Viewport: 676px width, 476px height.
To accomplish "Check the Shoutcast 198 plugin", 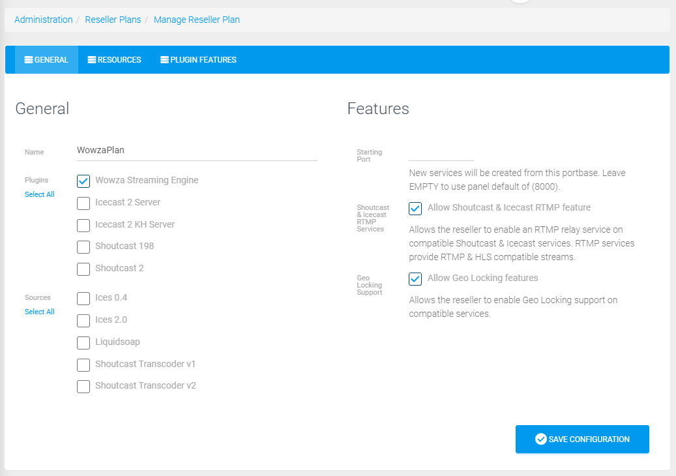I will [x=83, y=246].
